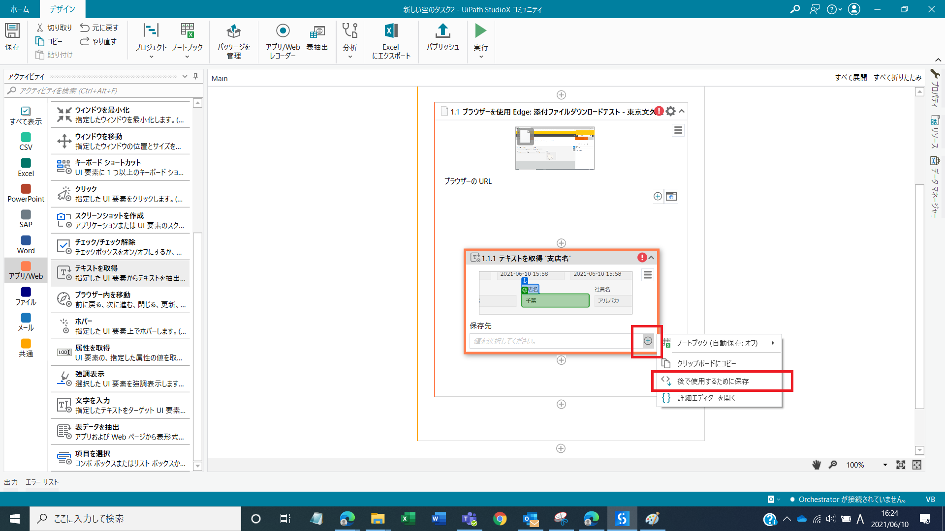Click the 'Collapse all' link
The height and width of the screenshot is (531, 945).
tap(897, 78)
